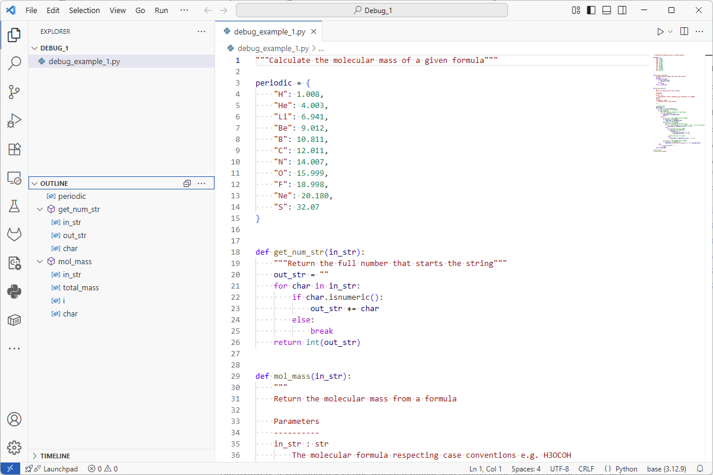
Task: Toggle the Primary Side Bar visibility
Action: pos(591,10)
